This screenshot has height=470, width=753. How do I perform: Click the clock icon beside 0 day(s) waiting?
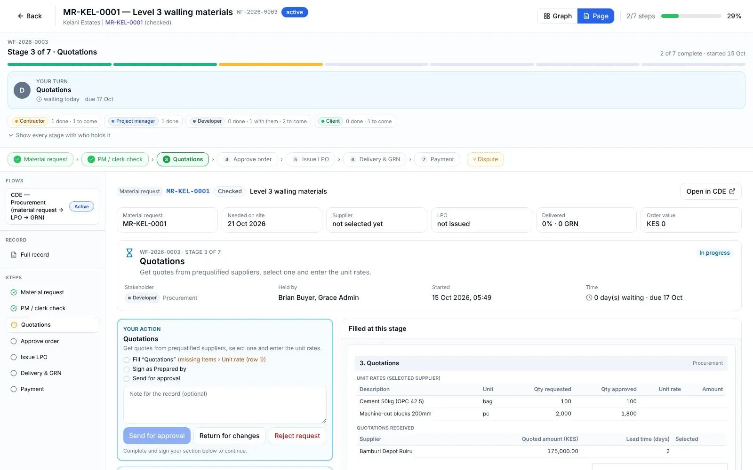click(x=589, y=298)
